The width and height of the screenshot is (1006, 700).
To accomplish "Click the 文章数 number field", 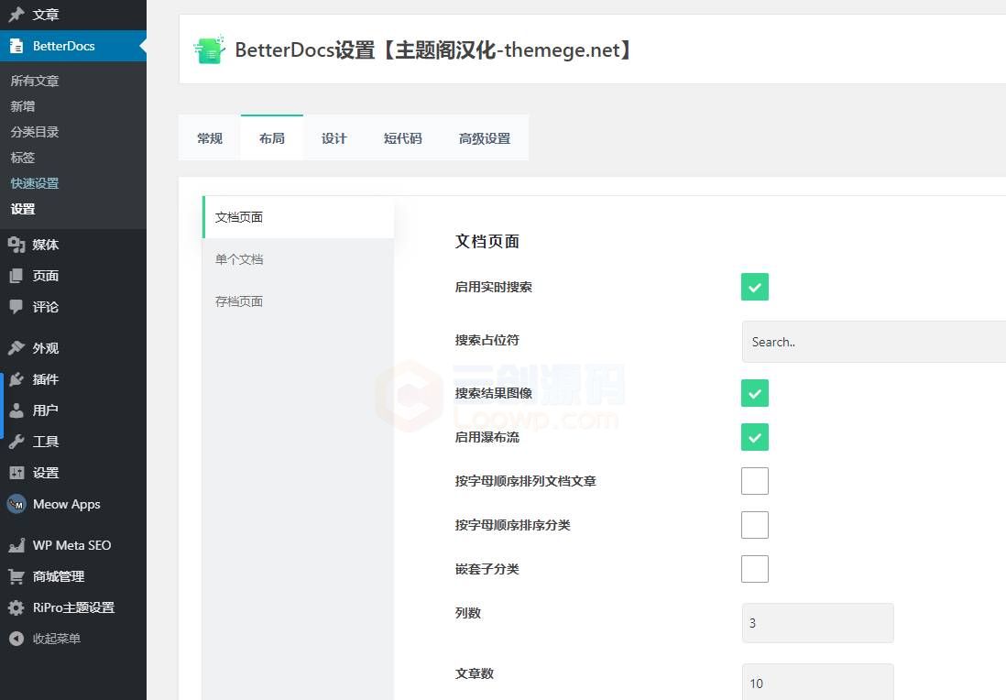I will click(x=817, y=682).
